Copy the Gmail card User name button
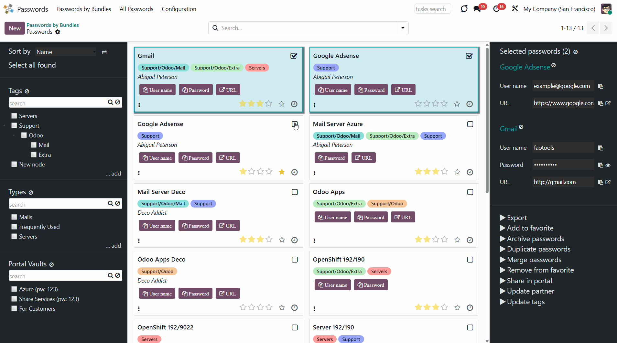Image resolution: width=617 pixels, height=343 pixels. point(157,90)
